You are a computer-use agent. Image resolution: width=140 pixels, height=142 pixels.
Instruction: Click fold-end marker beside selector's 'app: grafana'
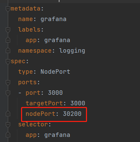tap(8, 135)
